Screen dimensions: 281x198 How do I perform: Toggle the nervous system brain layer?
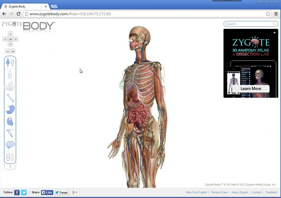click(x=10, y=145)
